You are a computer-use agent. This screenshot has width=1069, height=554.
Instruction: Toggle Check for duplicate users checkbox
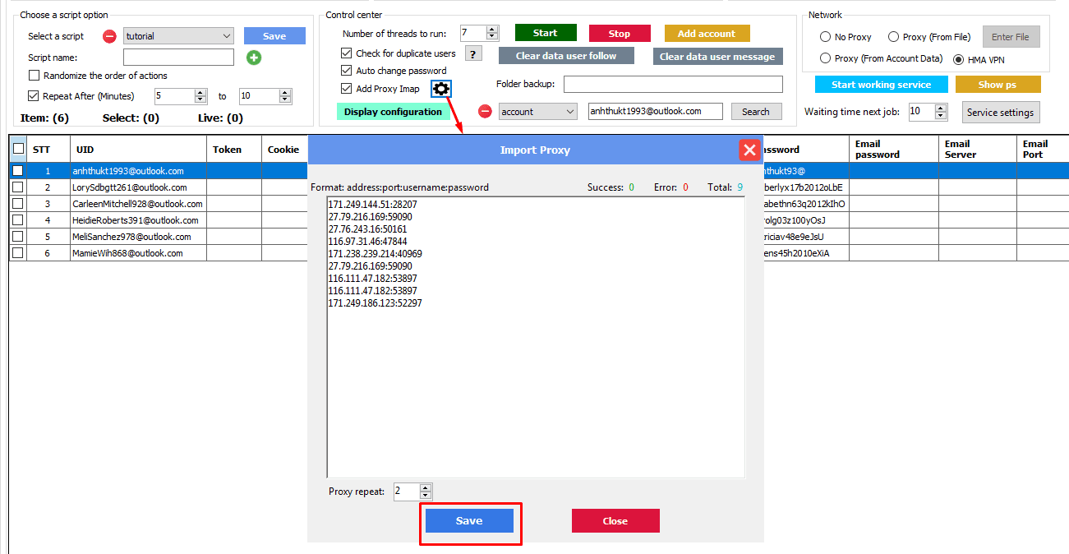[347, 53]
